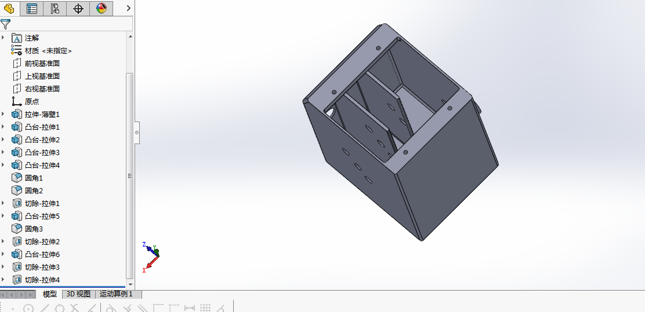Click the tree scrollbar down arrow
This screenshot has width=645, height=312.
pyautogui.click(x=131, y=284)
